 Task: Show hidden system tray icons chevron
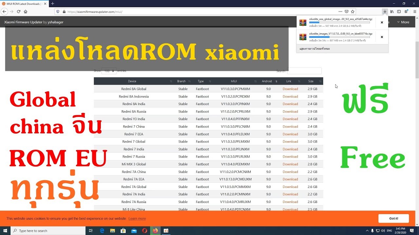coord(367,231)
